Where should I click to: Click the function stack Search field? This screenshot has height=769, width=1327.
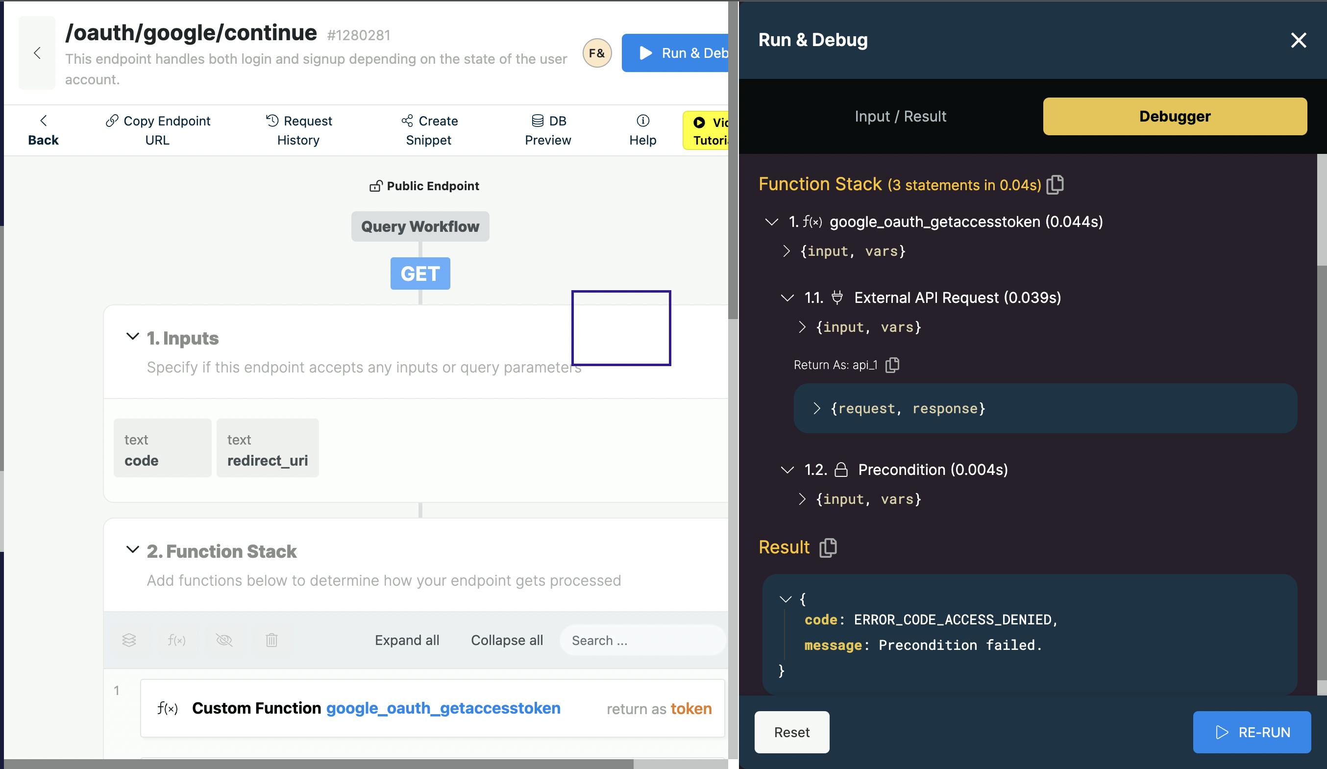click(642, 641)
